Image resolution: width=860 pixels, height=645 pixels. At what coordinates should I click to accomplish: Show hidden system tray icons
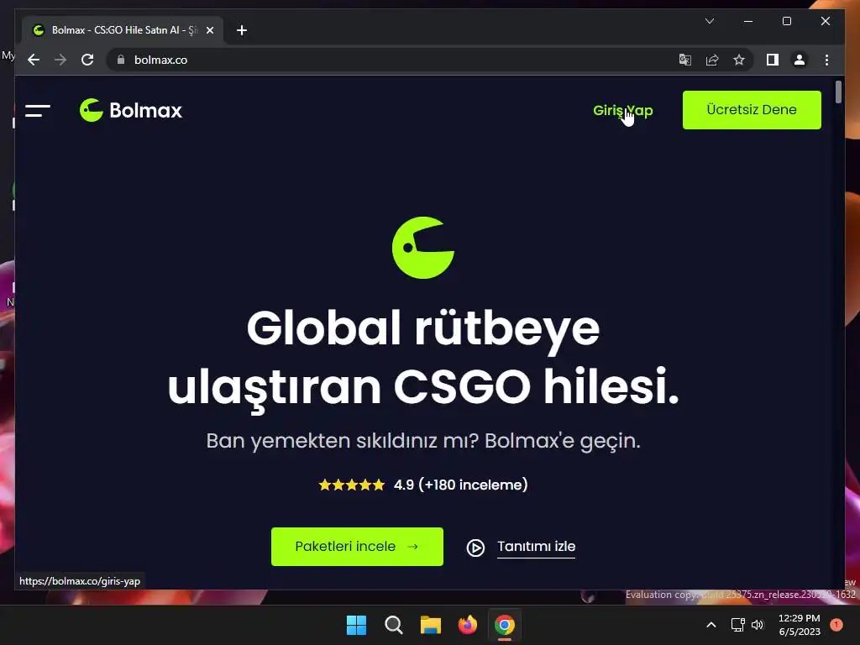click(x=711, y=625)
